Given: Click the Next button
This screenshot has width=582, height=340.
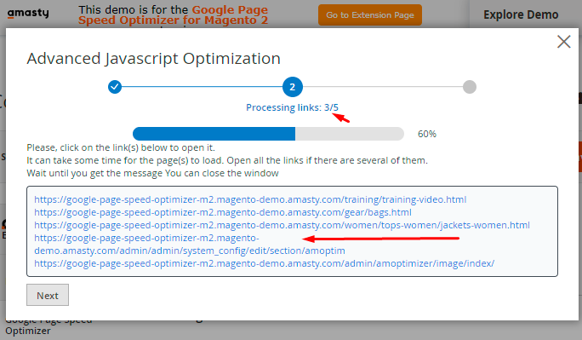Looking at the screenshot, I should pyautogui.click(x=48, y=295).
